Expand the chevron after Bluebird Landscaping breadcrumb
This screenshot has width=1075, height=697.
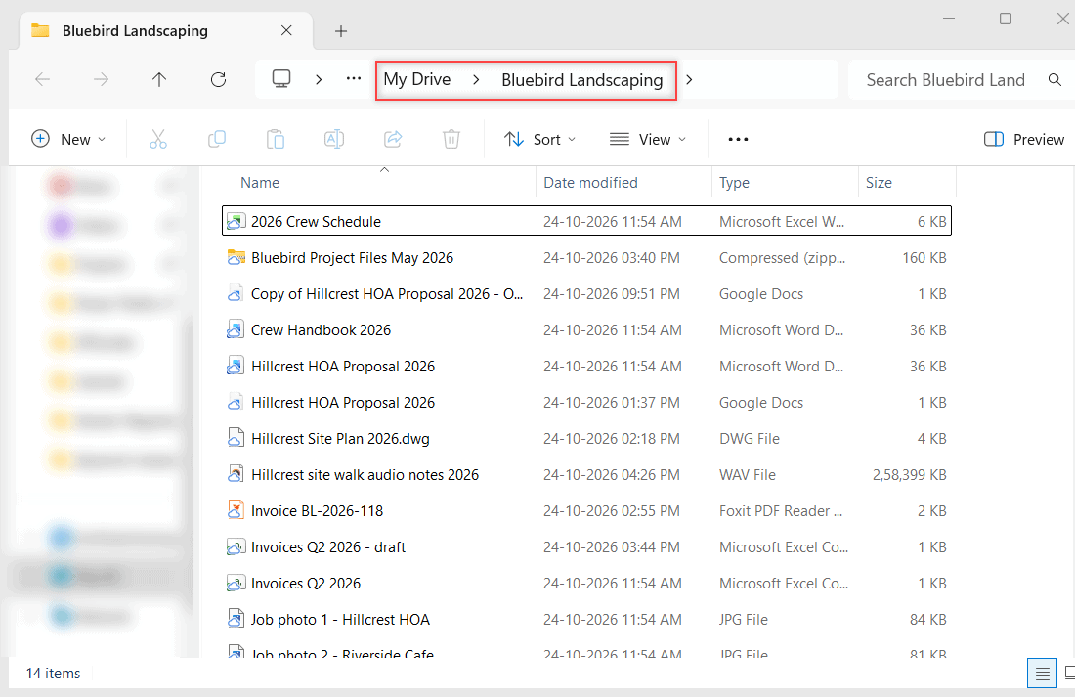(x=689, y=80)
